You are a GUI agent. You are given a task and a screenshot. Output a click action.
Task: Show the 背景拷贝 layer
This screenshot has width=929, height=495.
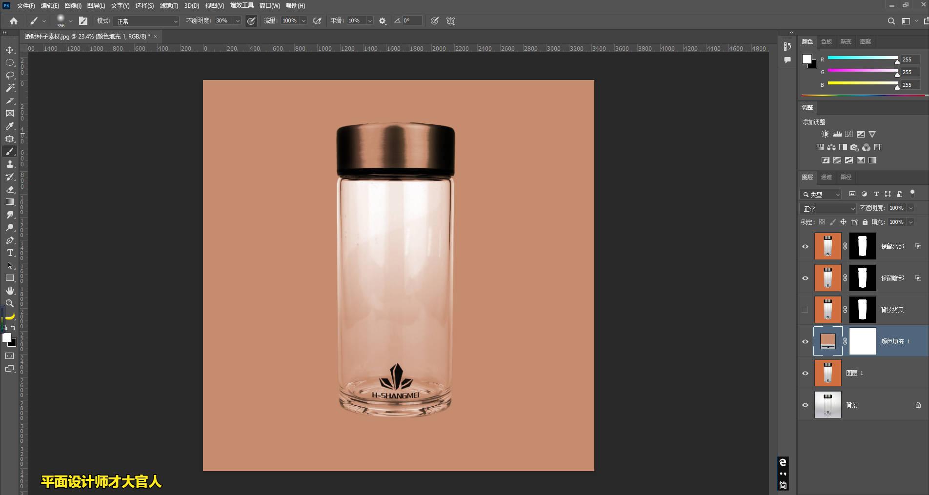(806, 309)
